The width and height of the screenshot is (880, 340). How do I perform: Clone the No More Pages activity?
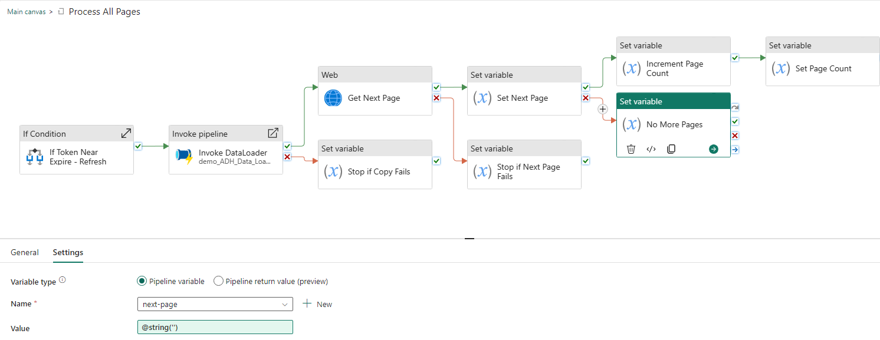[671, 149]
